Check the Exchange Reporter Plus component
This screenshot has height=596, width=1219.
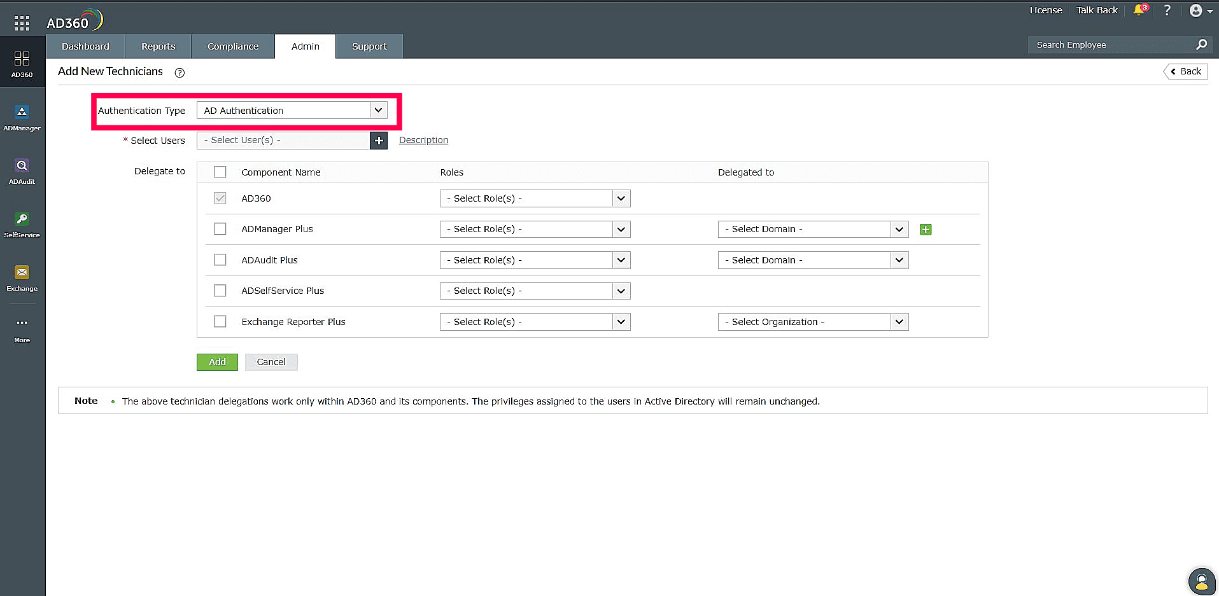220,321
